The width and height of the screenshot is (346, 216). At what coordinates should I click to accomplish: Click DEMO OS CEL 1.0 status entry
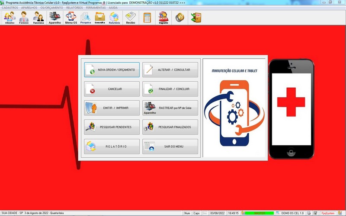click(290, 213)
